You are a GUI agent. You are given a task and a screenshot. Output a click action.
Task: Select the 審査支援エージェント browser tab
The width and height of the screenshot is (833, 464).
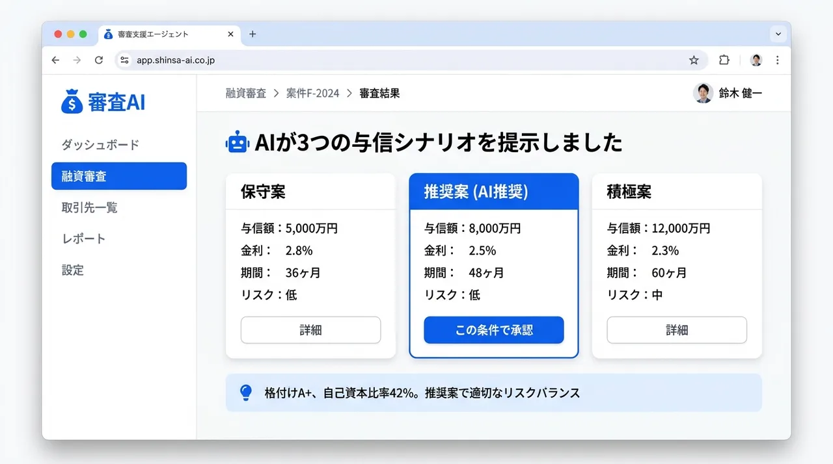point(169,34)
